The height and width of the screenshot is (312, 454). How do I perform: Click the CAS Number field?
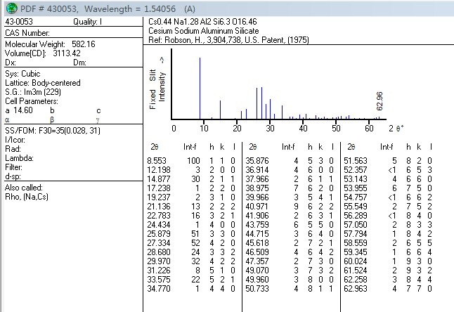pos(27,33)
